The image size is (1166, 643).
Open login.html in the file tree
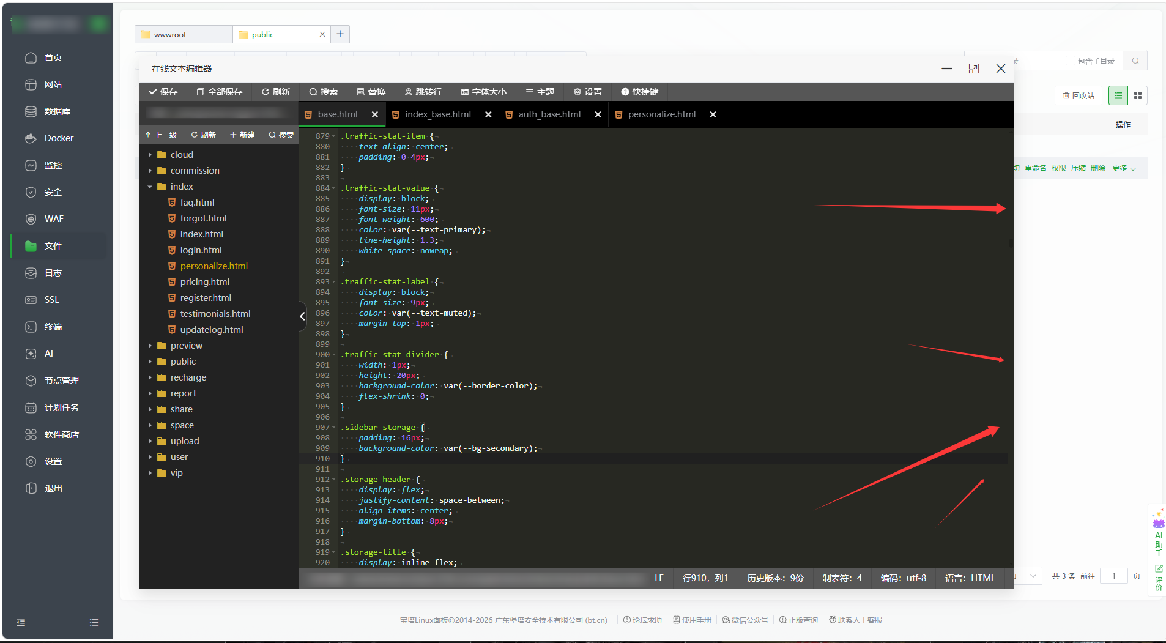coord(201,250)
